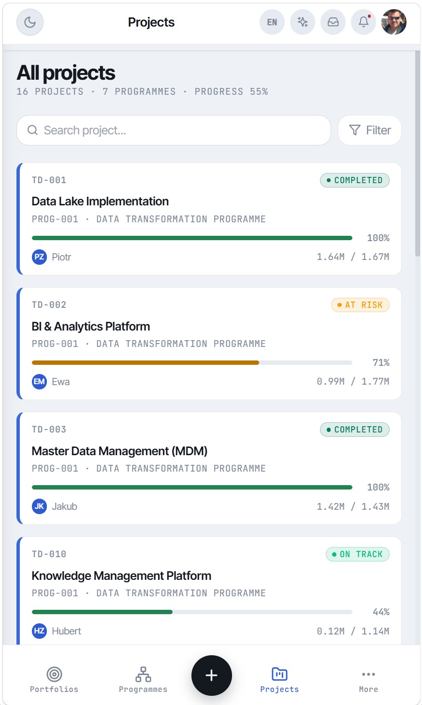
Task: Open the inbox tray icon
Action: (x=333, y=22)
